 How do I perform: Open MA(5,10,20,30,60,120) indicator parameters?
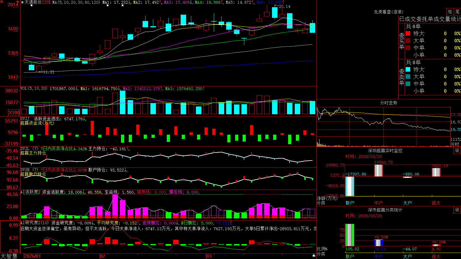pos(76,2)
